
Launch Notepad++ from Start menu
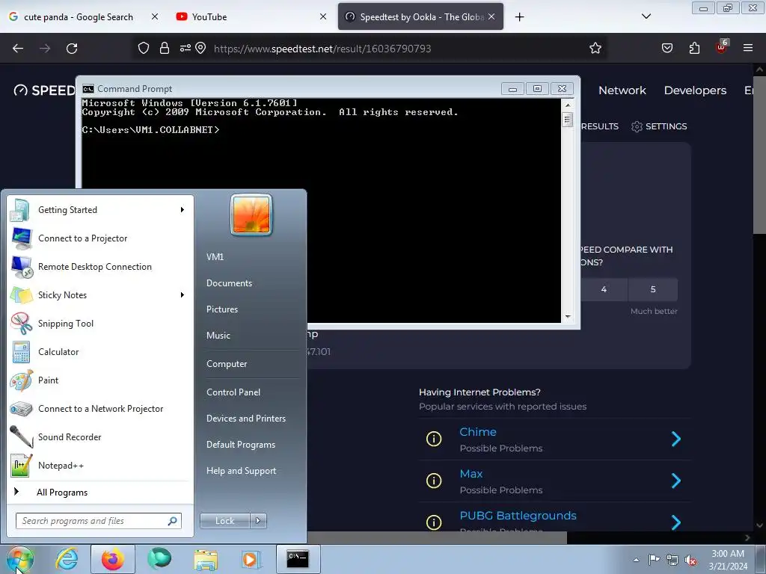point(100,465)
